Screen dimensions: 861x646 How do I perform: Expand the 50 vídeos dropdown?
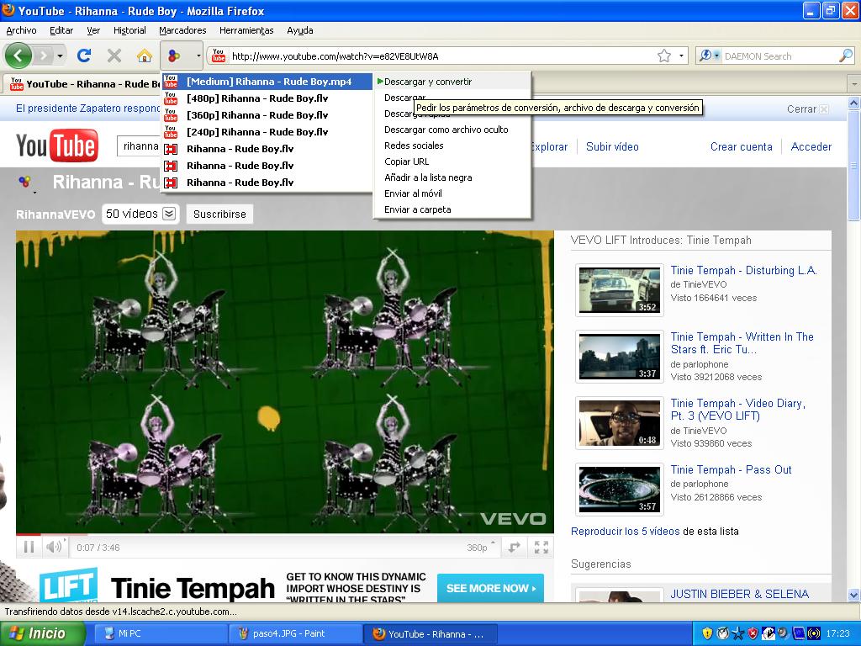(140, 214)
